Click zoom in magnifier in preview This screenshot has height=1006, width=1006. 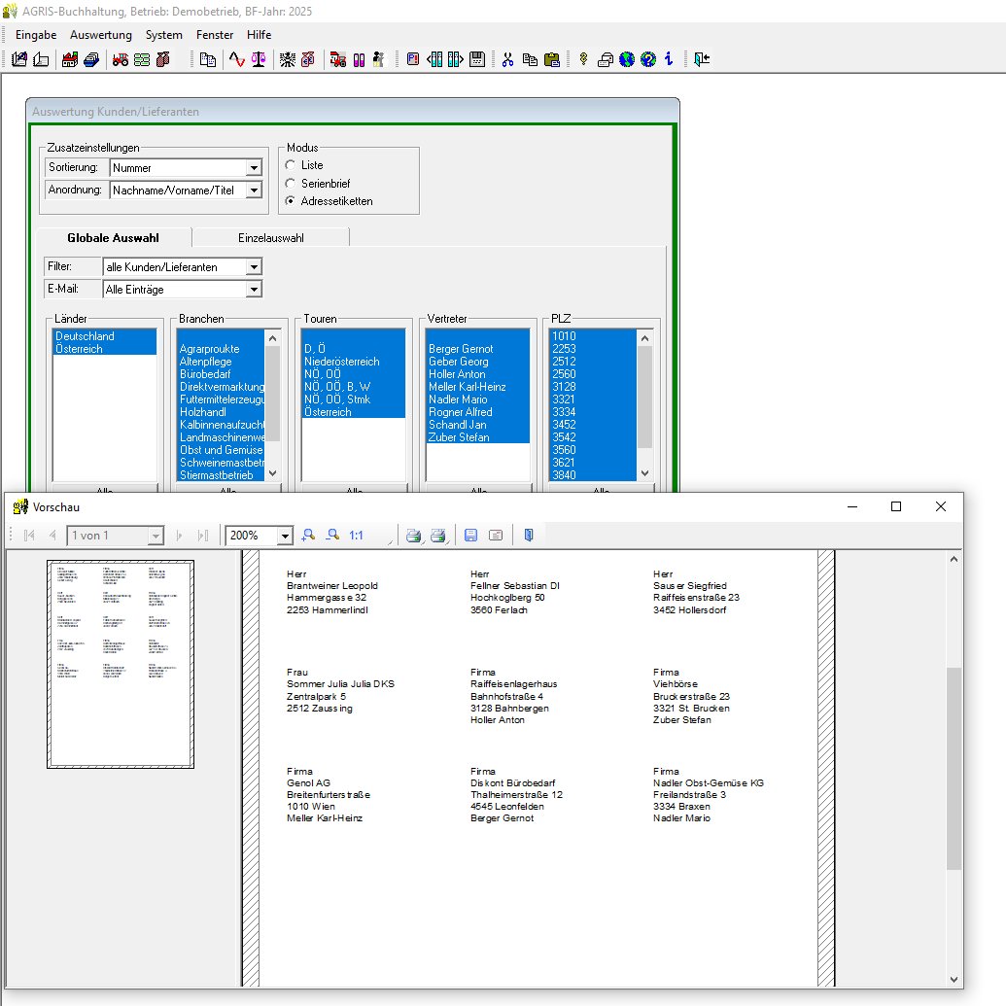[x=309, y=536]
